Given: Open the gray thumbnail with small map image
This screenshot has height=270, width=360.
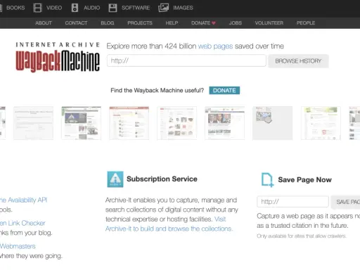Looking at the screenshot, I should pos(273,123).
